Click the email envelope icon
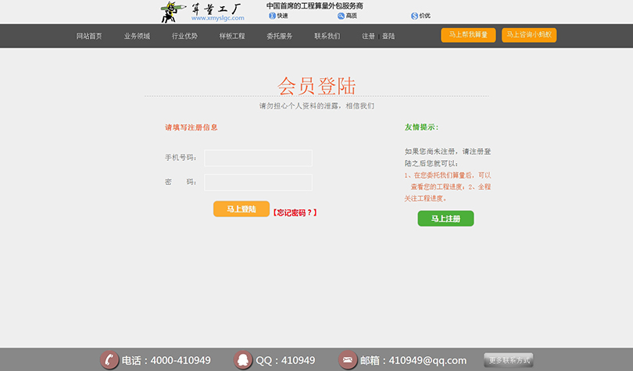Viewport: 633px width, 371px height. click(348, 360)
